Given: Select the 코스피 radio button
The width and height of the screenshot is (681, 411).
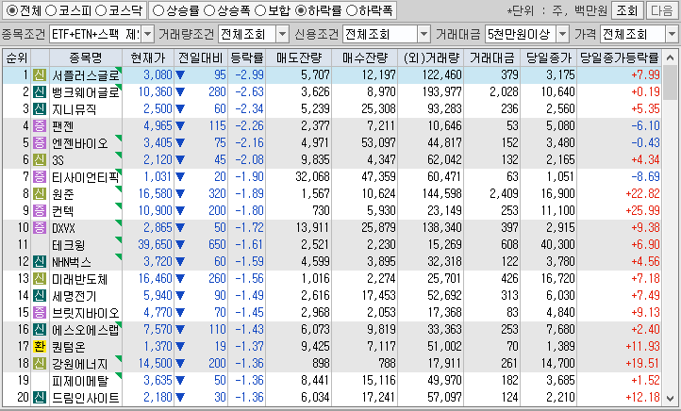Looking at the screenshot, I should click(x=51, y=10).
